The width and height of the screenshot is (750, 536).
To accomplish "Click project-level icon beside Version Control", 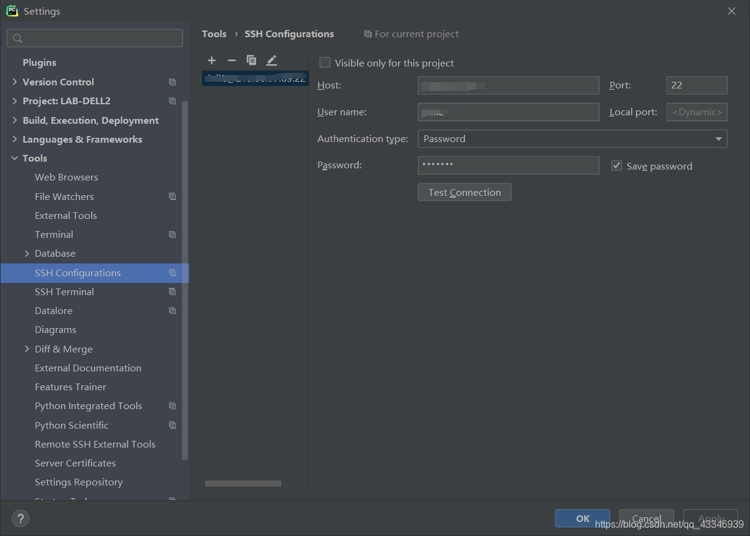I will (x=173, y=82).
